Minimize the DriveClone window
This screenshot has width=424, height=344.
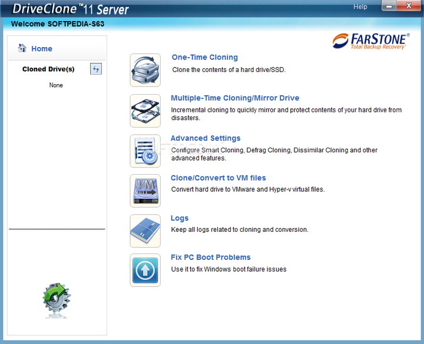tap(389, 6)
